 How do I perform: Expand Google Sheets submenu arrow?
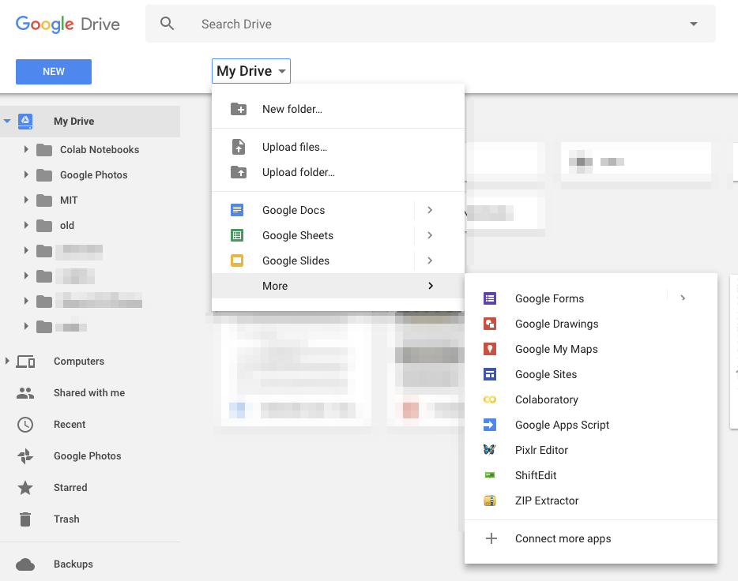(430, 235)
